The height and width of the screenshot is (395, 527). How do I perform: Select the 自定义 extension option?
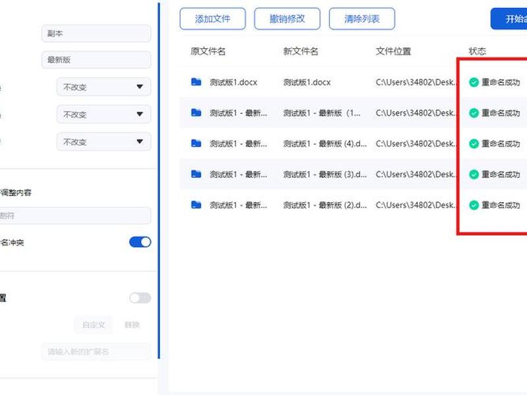click(94, 325)
